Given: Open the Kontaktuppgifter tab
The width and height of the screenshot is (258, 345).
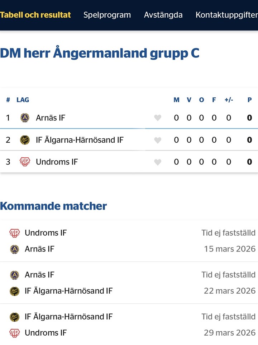Looking at the screenshot, I should click(226, 15).
